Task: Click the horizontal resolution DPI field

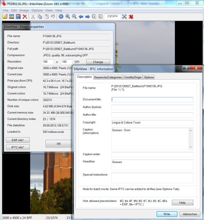Action: click(48, 62)
